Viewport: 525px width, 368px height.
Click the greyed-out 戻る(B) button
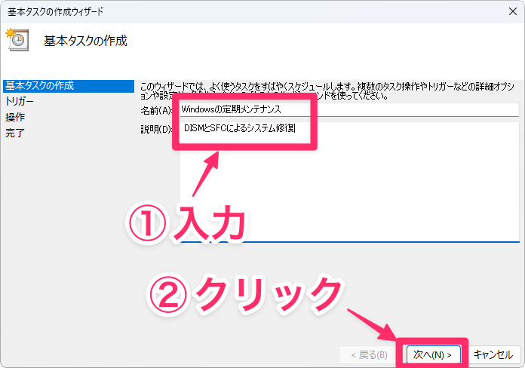pyautogui.click(x=364, y=354)
